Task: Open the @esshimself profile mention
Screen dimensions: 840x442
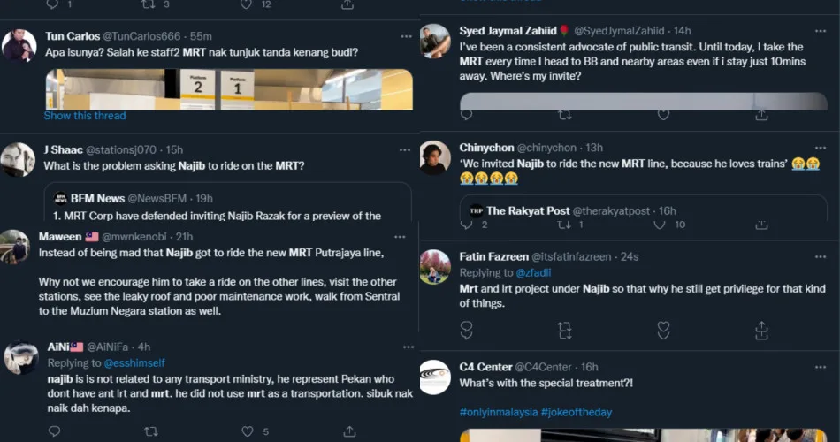Action: coord(134,362)
